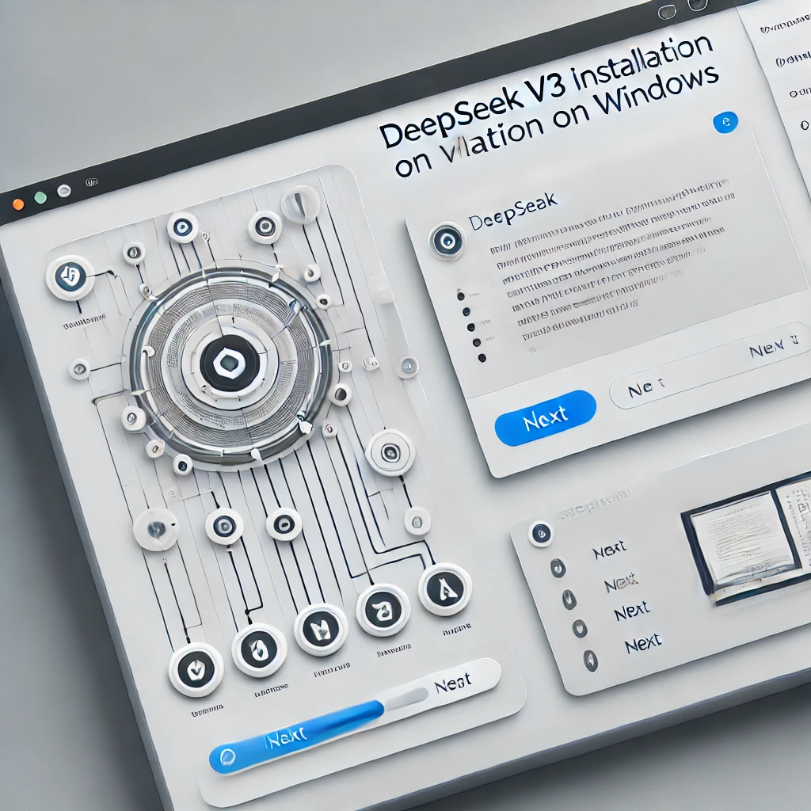This screenshot has height=811, width=811.
Task: Toggle the radio icon beside the first Next row
Action: click(558, 569)
